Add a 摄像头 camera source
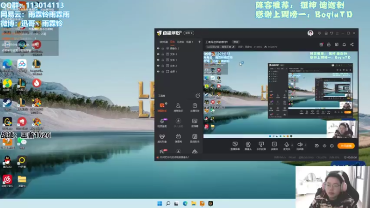Screen dimensions: 370x208 pos(248,146)
